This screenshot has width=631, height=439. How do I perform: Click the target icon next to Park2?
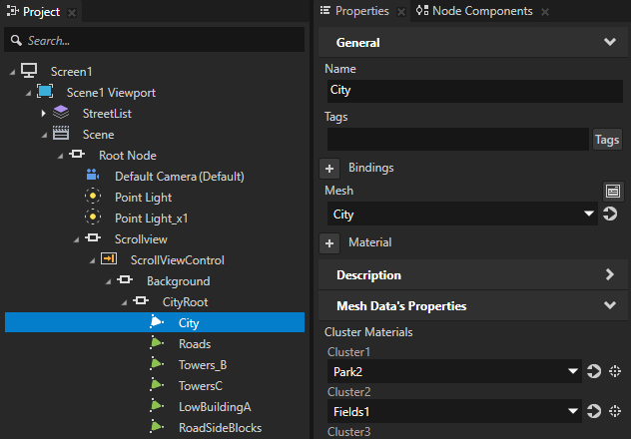point(615,371)
